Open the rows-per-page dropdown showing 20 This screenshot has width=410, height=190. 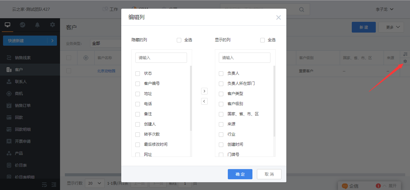coord(95,183)
